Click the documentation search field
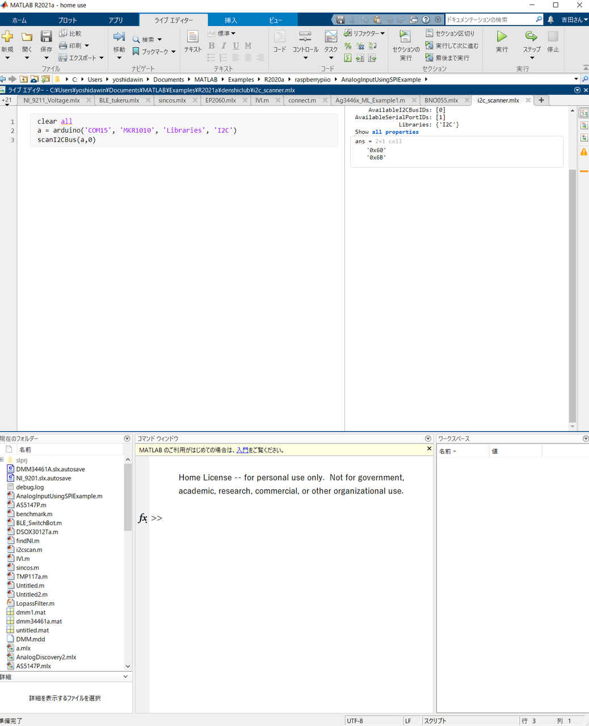The width and height of the screenshot is (589, 726). [x=490, y=20]
